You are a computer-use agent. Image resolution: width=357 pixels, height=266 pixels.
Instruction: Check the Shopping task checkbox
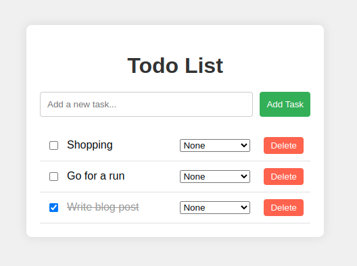[x=53, y=146]
